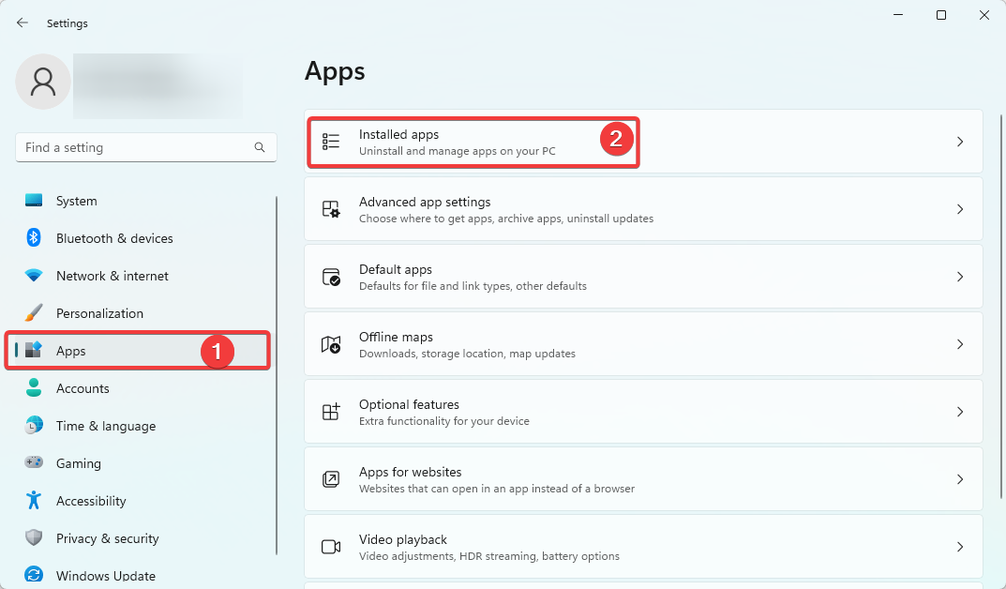Click the Windows Update icon
Image resolution: width=1006 pixels, height=589 pixels.
pyautogui.click(x=34, y=575)
